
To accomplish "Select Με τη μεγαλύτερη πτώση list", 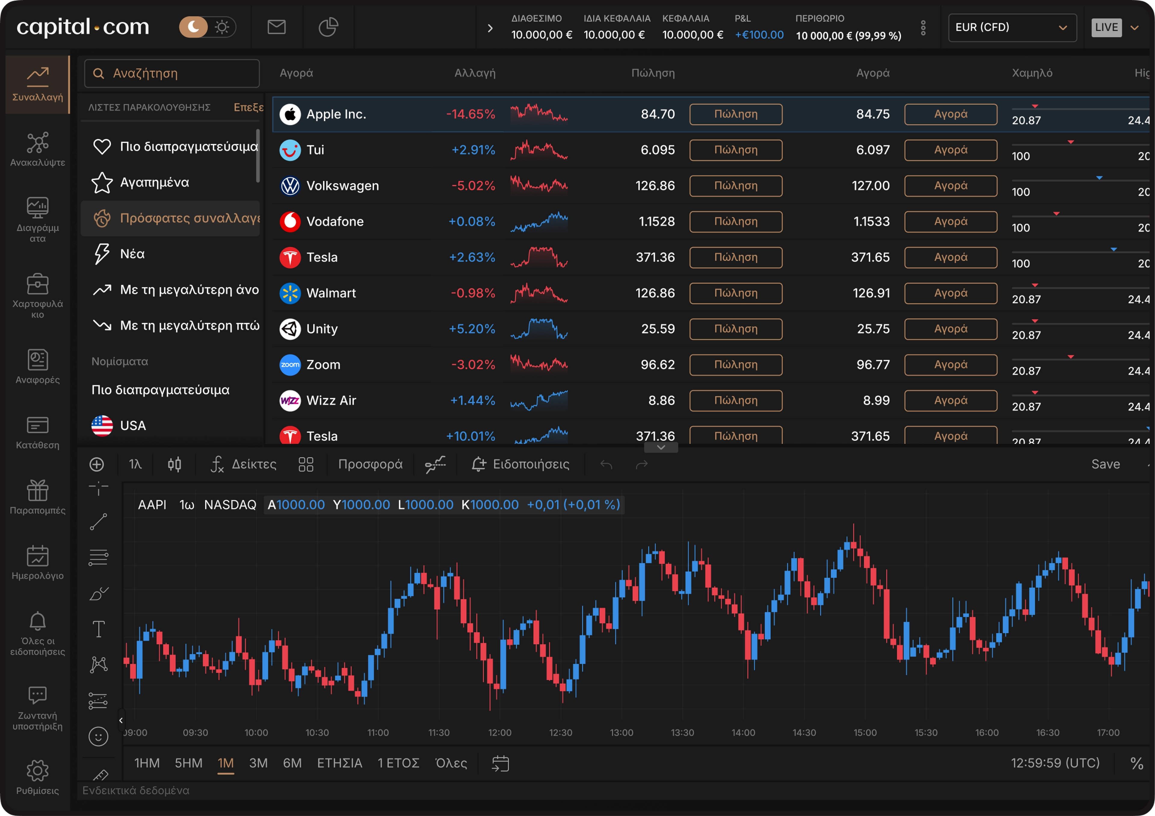I will point(170,325).
